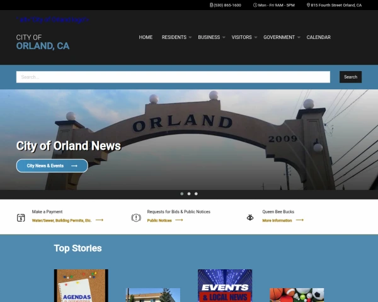Expand the Residents menu arrow
378x302 pixels.
190,37
